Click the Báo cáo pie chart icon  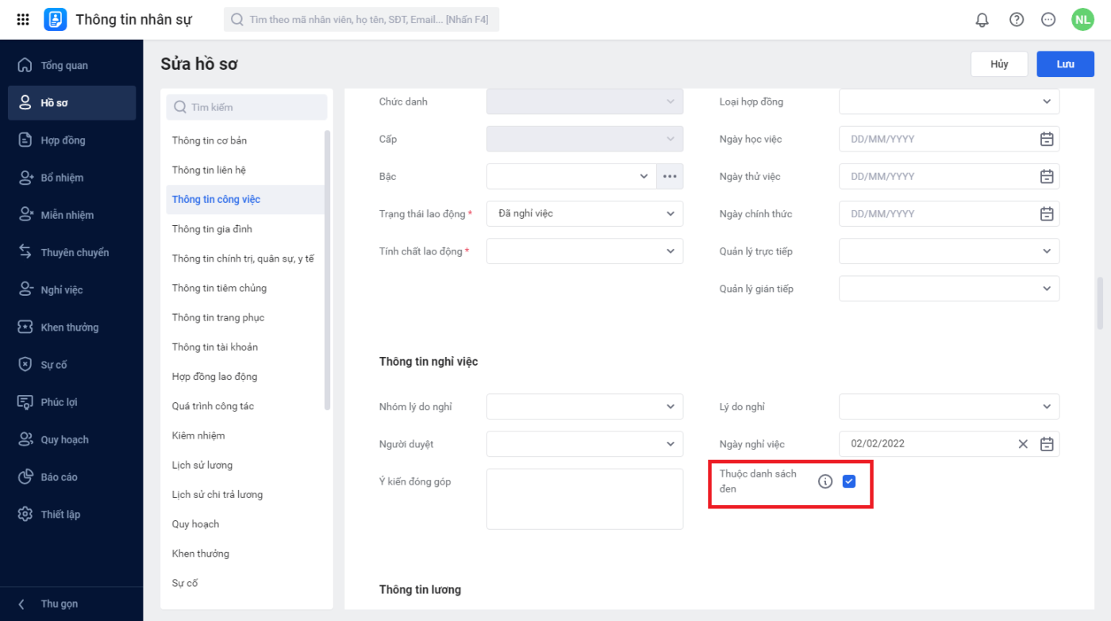(x=25, y=477)
